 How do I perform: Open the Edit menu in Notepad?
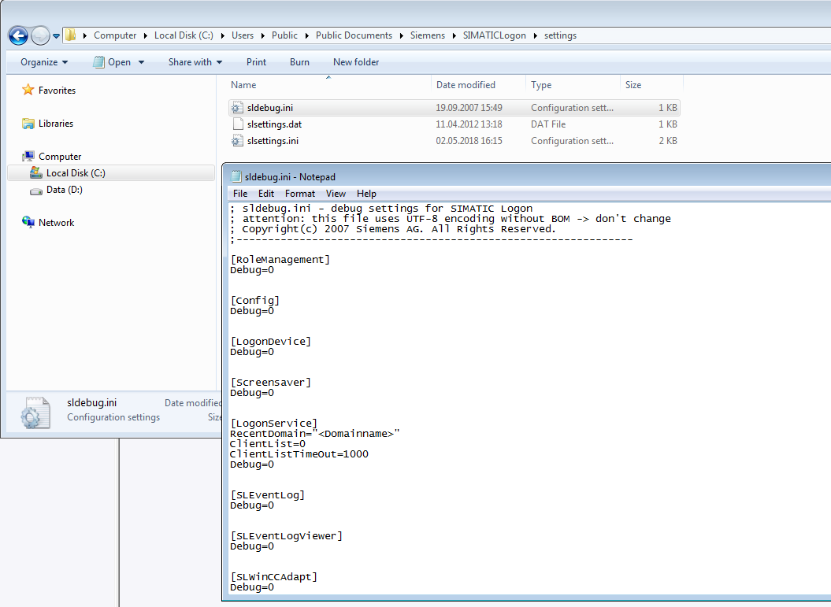tap(266, 194)
